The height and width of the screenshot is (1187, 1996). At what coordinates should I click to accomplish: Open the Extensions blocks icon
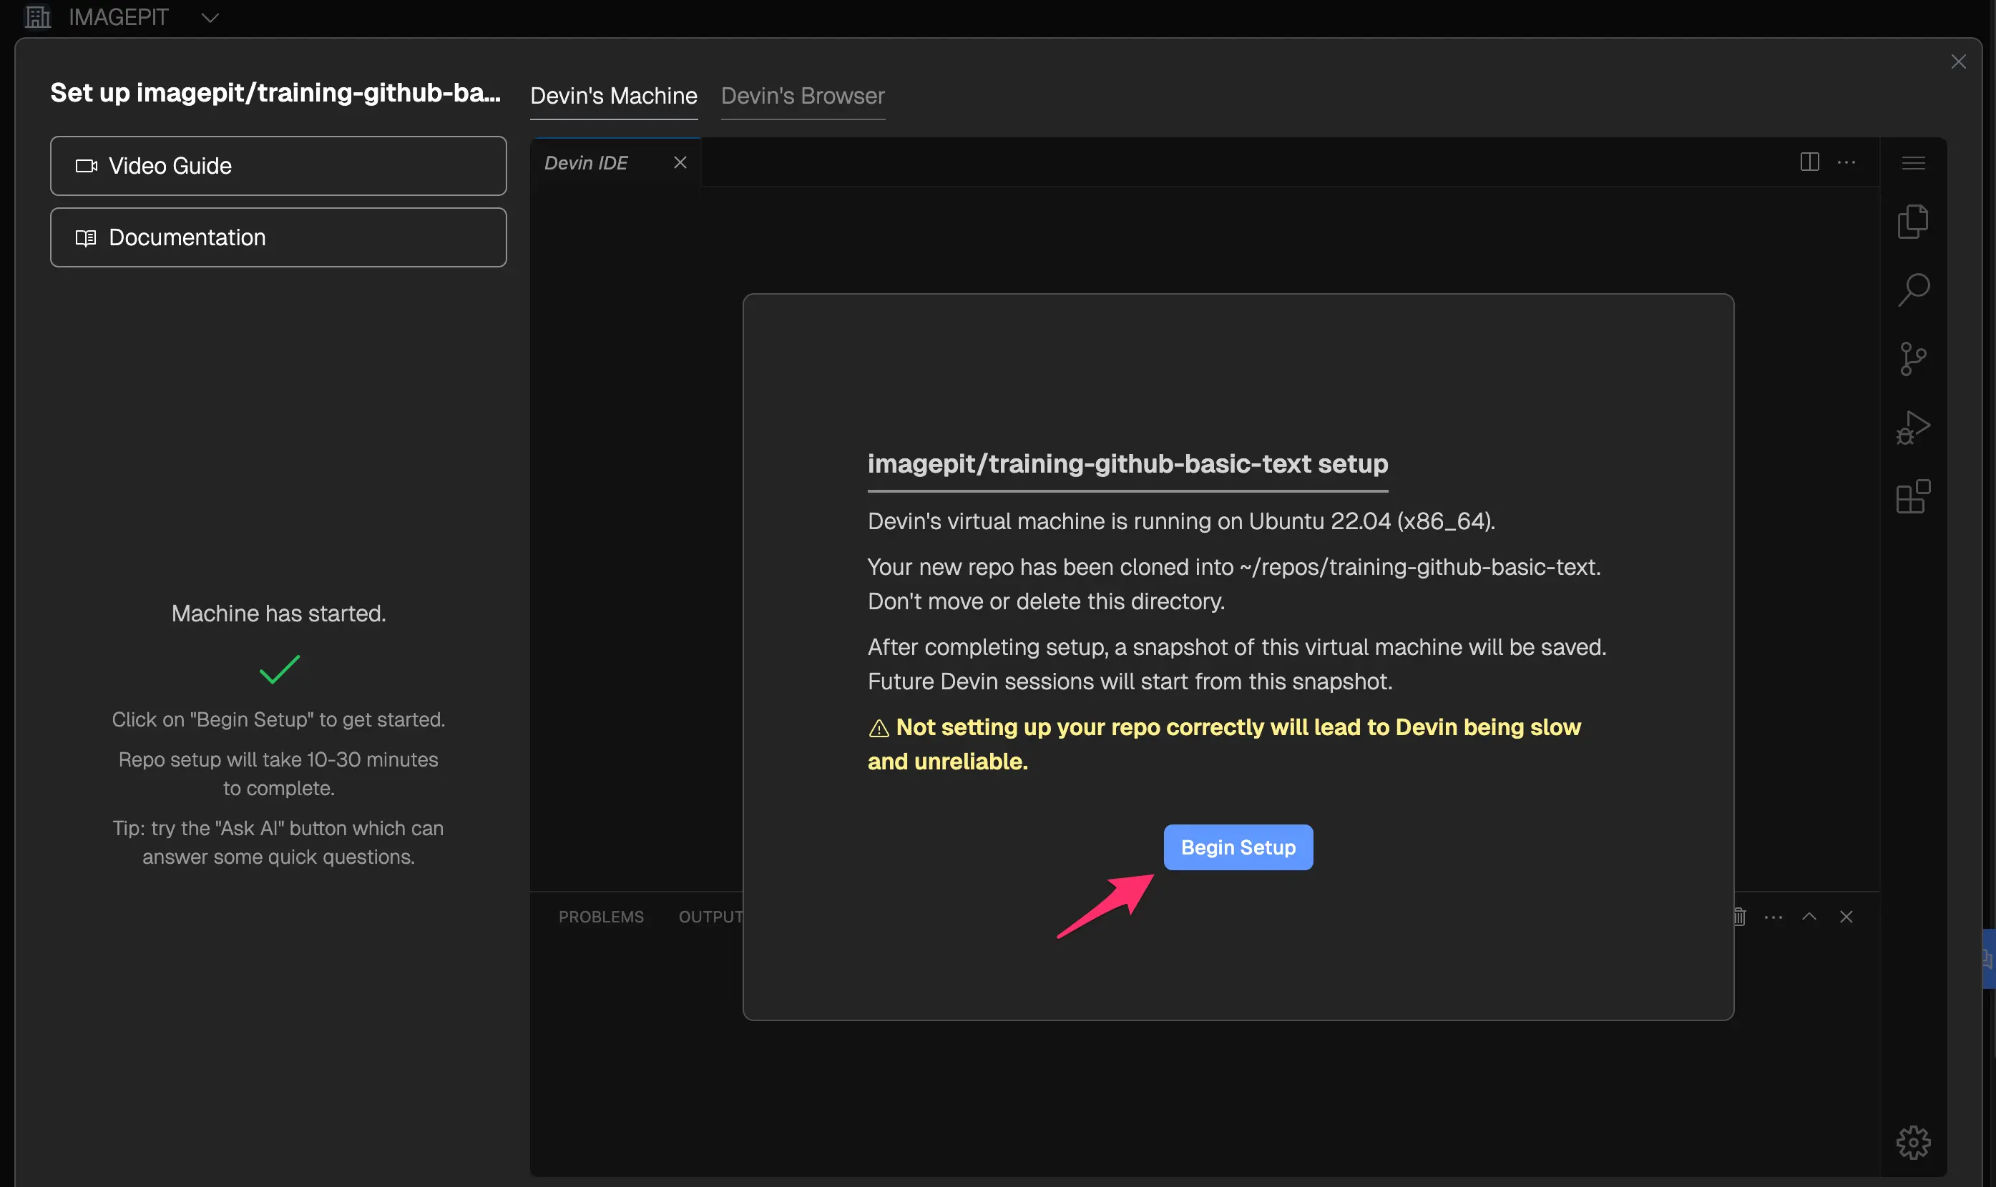[x=1913, y=497]
